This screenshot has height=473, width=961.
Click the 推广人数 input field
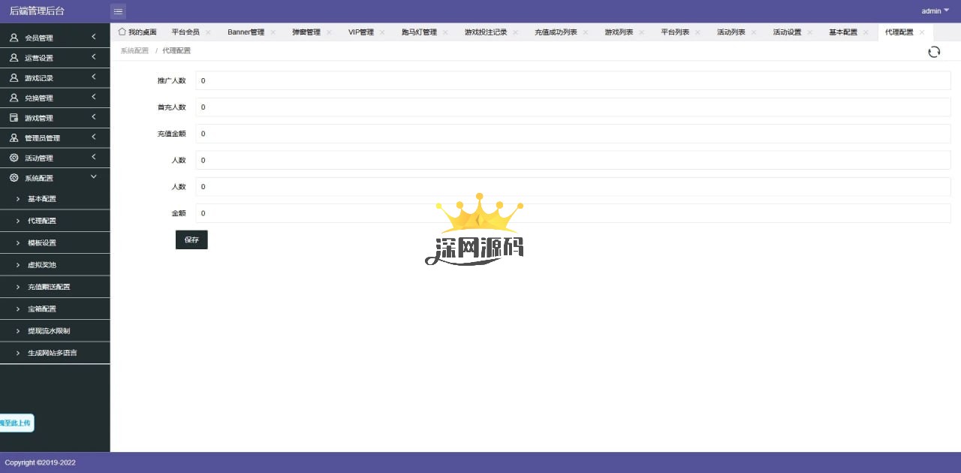[572, 81]
